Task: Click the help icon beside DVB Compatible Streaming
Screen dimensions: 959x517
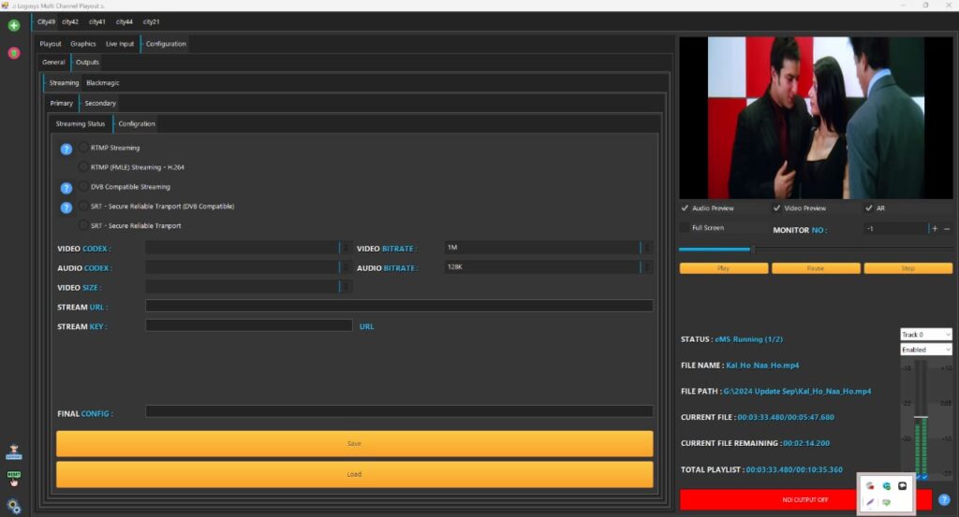Action: click(x=66, y=188)
